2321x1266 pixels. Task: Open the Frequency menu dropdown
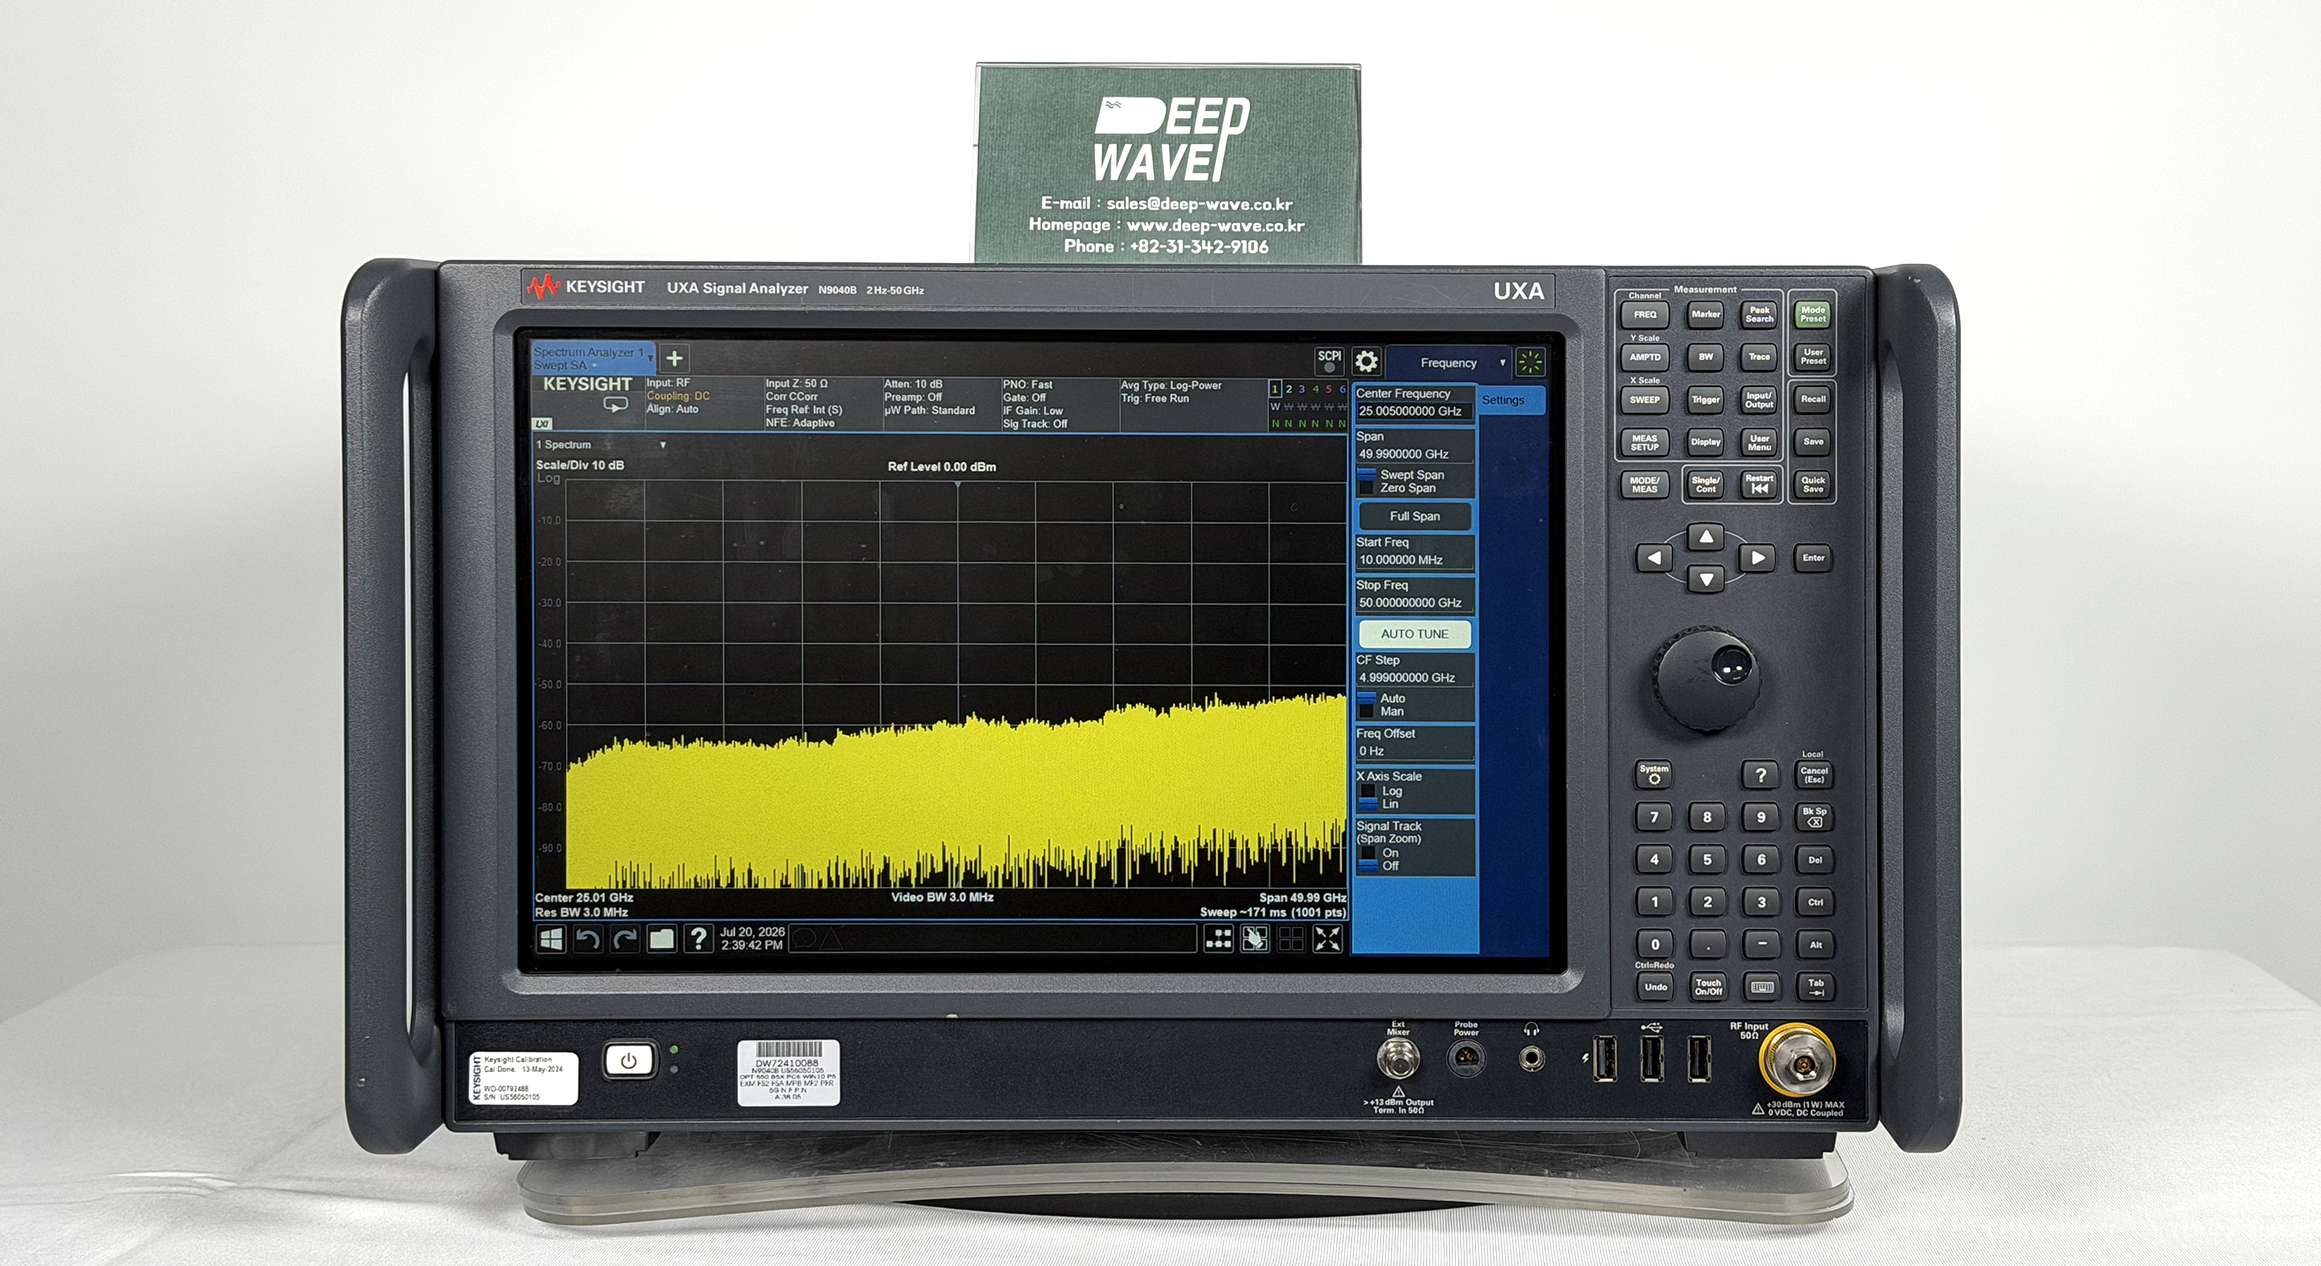[x=1448, y=363]
